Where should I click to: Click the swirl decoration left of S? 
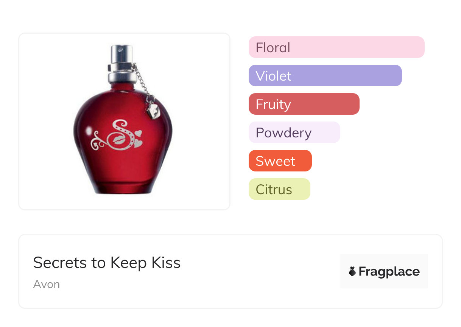pyautogui.click(x=98, y=140)
